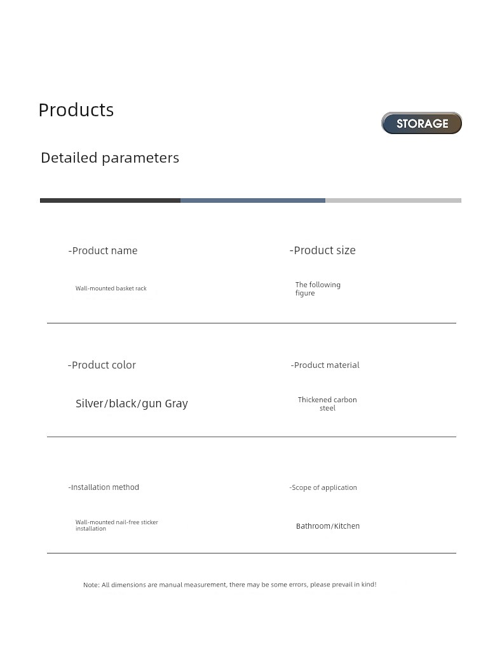The height and width of the screenshot is (645, 502).
Task: Click the manual measurement note
Action: coord(229,585)
